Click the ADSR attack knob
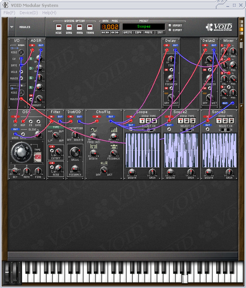 (39, 58)
